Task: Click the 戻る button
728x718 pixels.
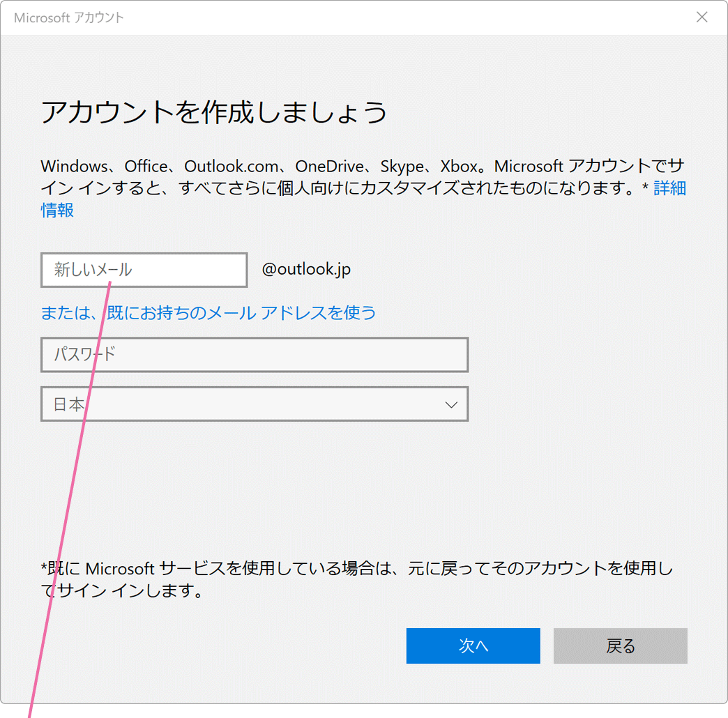Action: (x=621, y=646)
